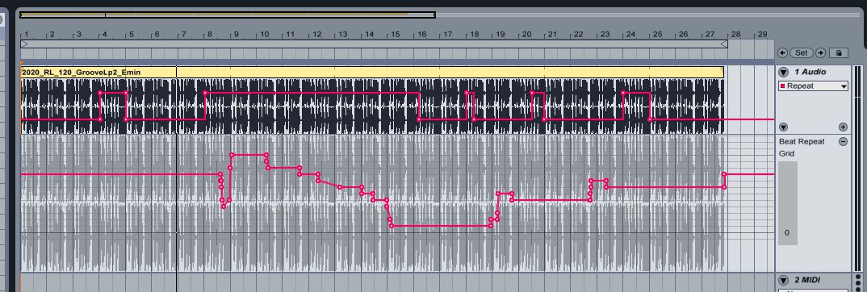The width and height of the screenshot is (867, 292).
Task: Click bar 16 in the beat ruler
Action: [422, 34]
